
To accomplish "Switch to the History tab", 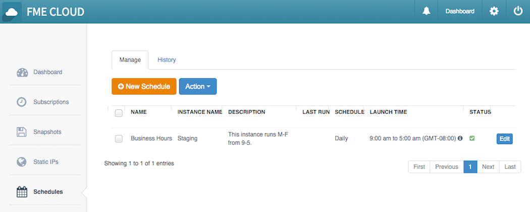I will [167, 59].
